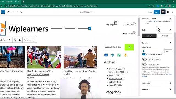The image size is (176, 99).
Task: Click the Optional placeholder search field
Action: pos(114,47)
